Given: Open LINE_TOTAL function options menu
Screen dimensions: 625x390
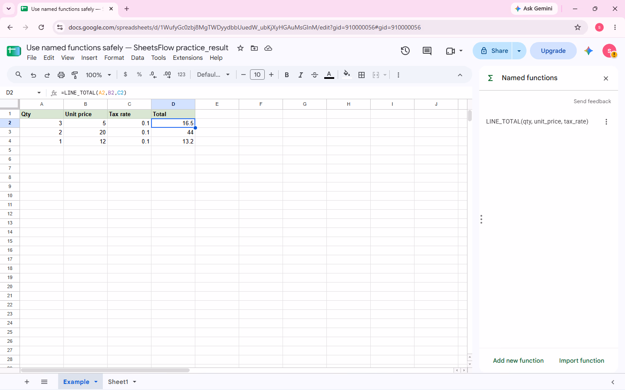Looking at the screenshot, I should coord(606,122).
